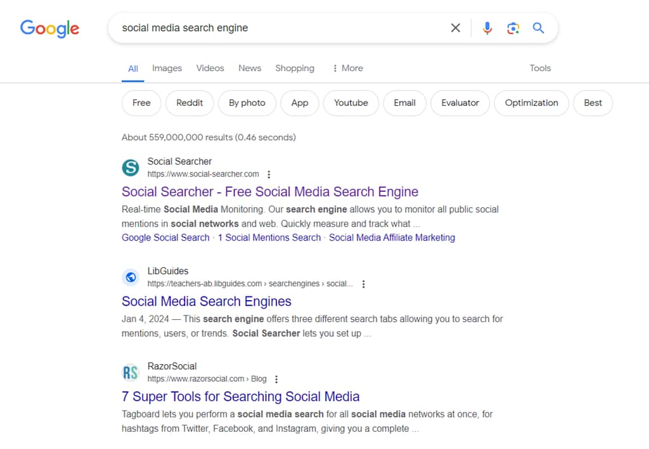Apply the Email filter chip
649x449 pixels.
pyautogui.click(x=405, y=103)
